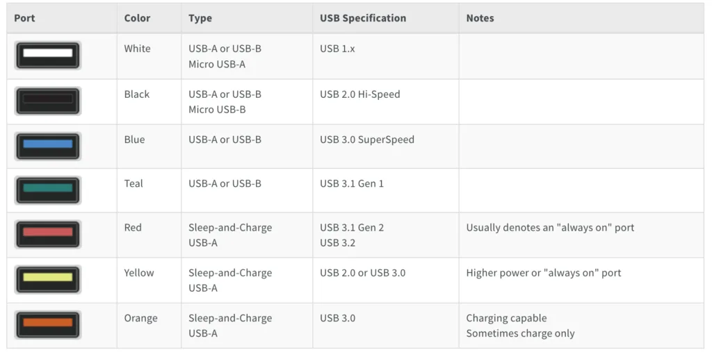Click the blue USB port icon
Viewport: 712px width, 352px height.
47,146
